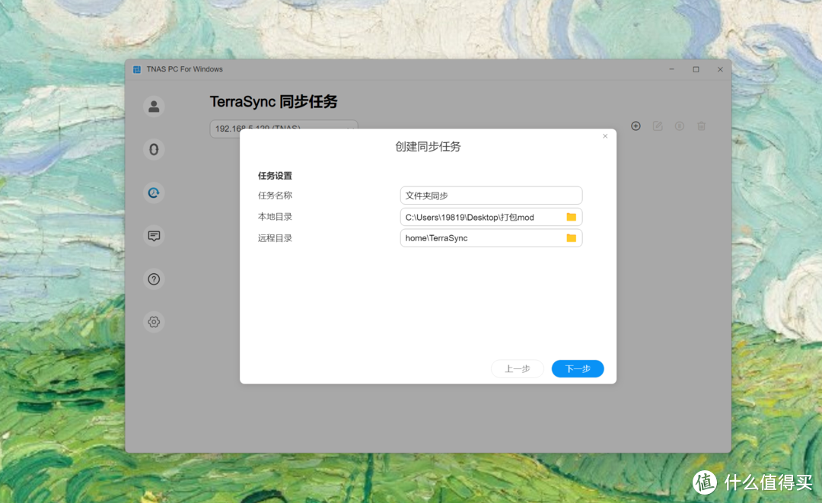Open settings via the gear icon
822x503 pixels.
154,322
